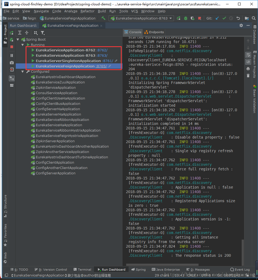Click edit pencil next to EurekaServerSingletonApplication
This screenshot has width=258, height=280.
(x=116, y=61)
